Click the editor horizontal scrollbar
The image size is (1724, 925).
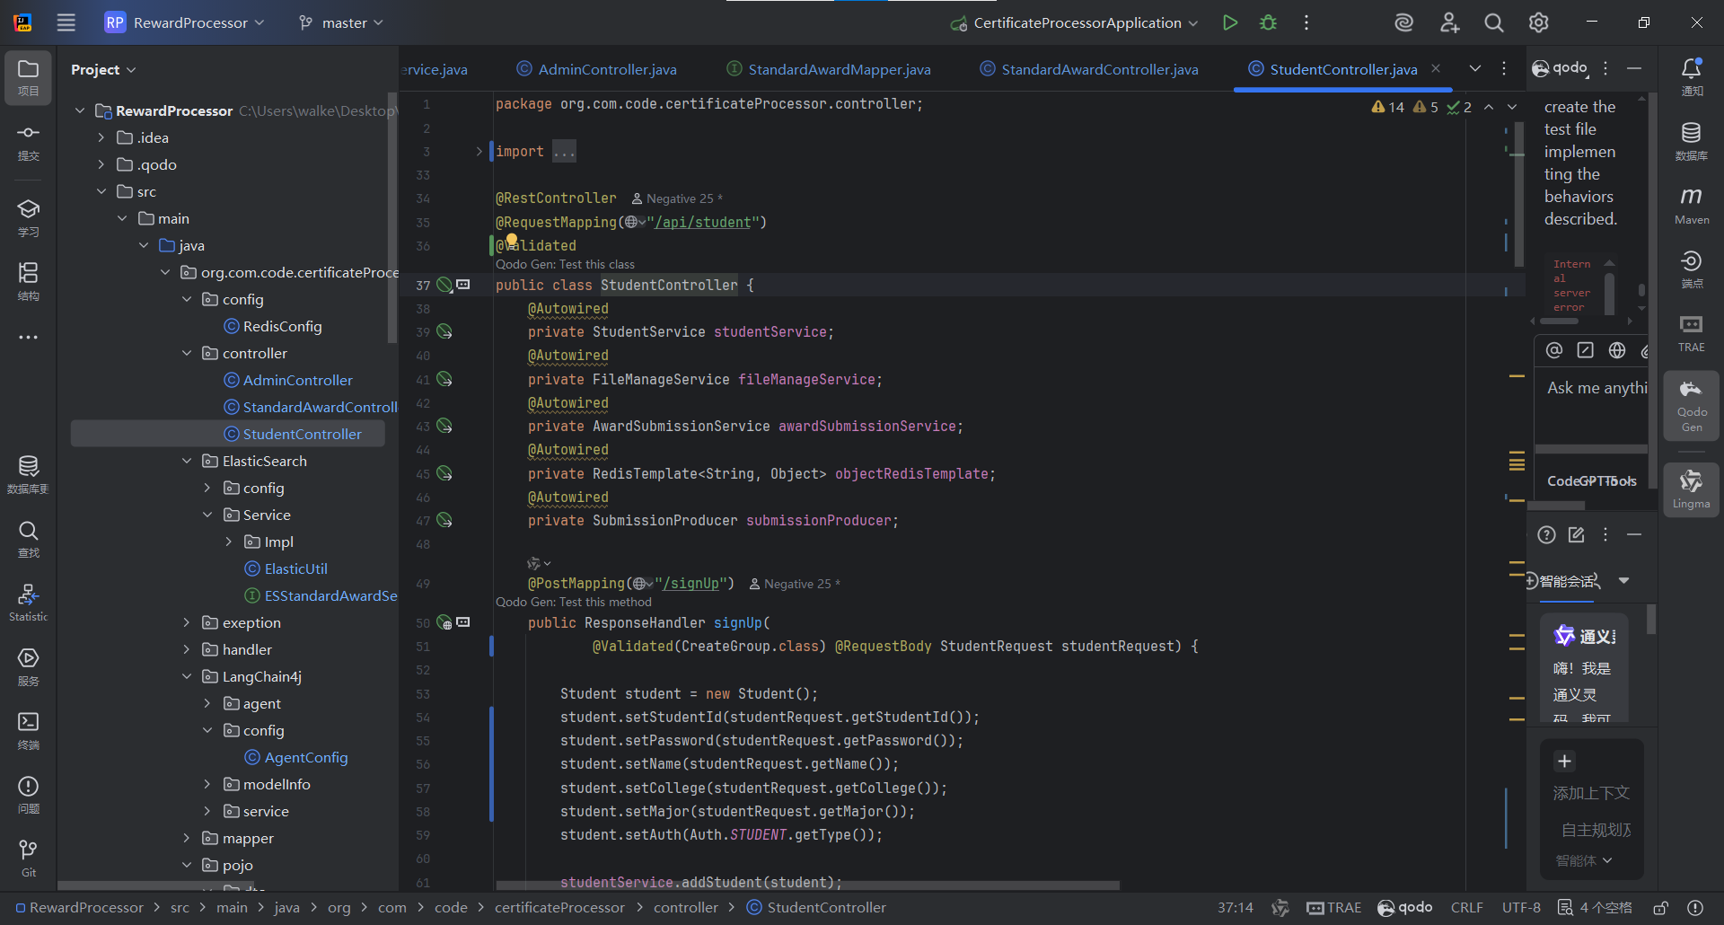click(808, 885)
